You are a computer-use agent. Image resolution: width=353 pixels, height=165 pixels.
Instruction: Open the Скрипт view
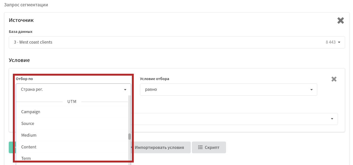(209, 147)
